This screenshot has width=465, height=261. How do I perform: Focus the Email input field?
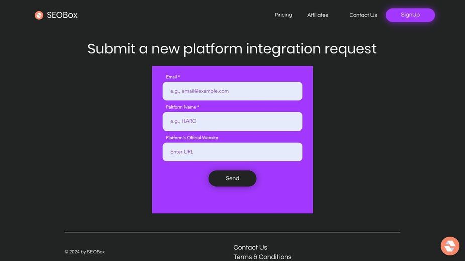(232, 91)
